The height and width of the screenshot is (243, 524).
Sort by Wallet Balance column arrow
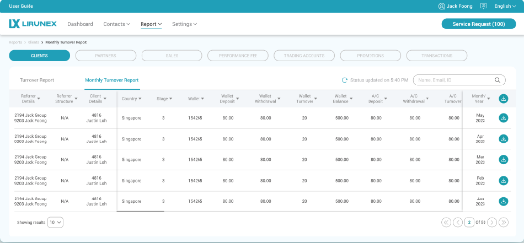point(351,99)
